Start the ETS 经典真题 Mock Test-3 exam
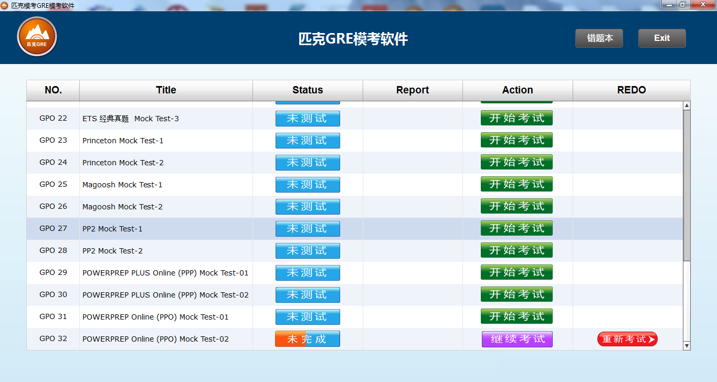 516,118
